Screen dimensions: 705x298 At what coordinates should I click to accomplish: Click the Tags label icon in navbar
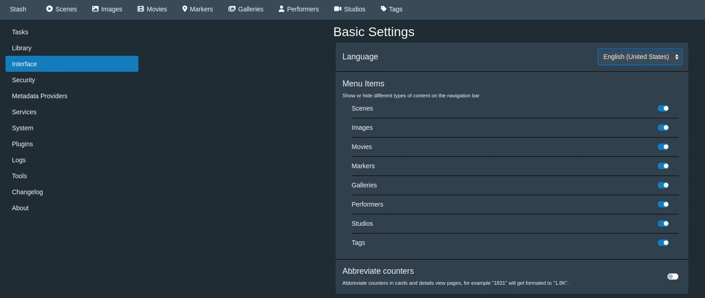coord(384,9)
